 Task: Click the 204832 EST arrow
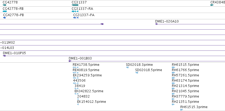pyautogui.click(x=78, y=99)
